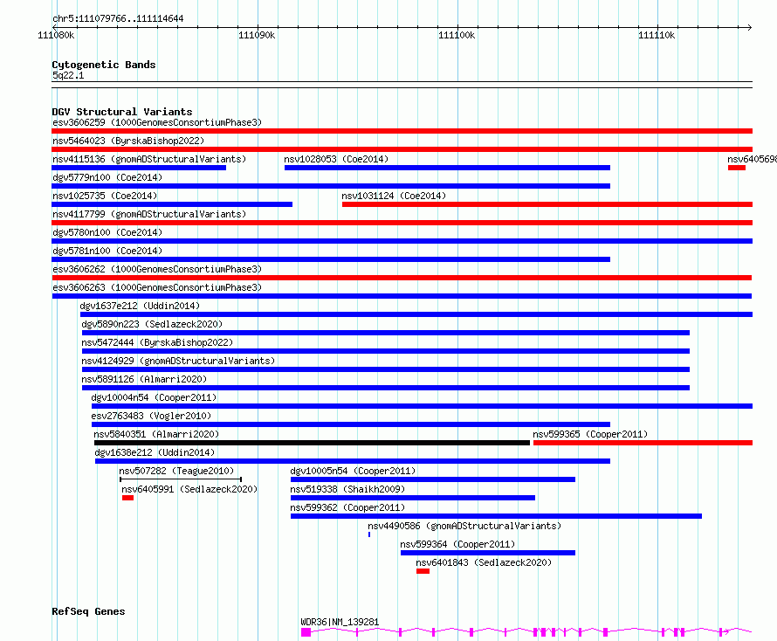This screenshot has height=641, width=777.
Task: Click the chr5:111079766..111114644 coordinate label
Action: click(118, 19)
